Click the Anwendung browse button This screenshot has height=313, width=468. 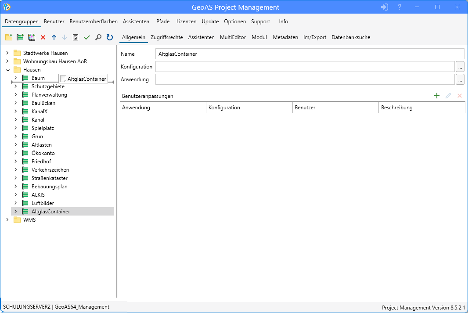point(460,79)
